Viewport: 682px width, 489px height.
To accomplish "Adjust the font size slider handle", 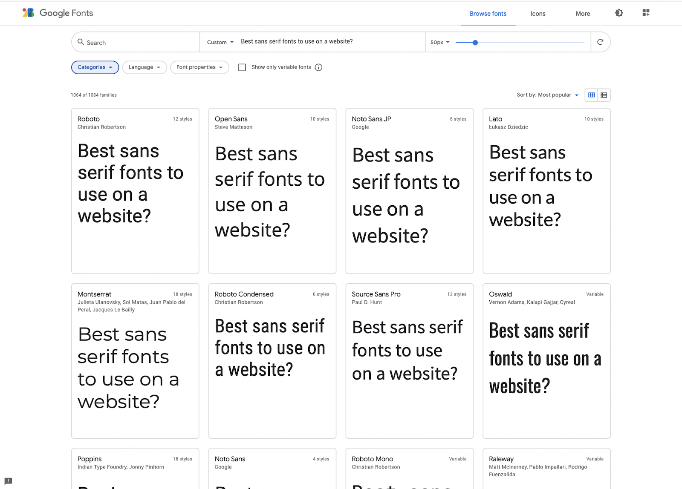I will pos(475,43).
